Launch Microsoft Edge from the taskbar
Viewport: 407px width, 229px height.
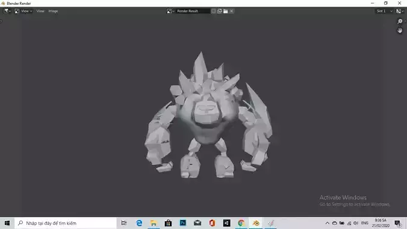tap(139, 223)
